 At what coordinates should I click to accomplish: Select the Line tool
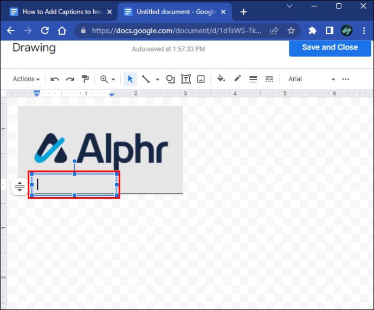146,79
